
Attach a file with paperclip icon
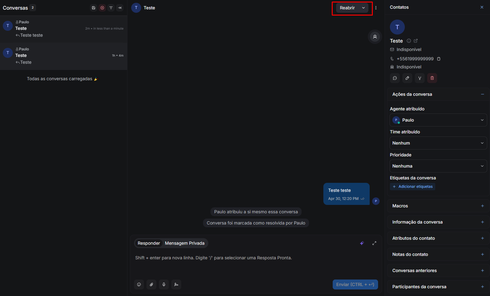[151, 284]
